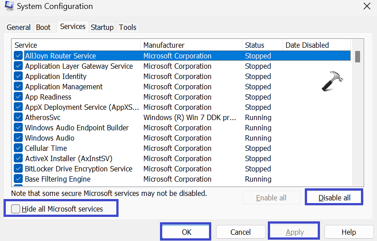This screenshot has height=241, width=377.
Task: Toggle the Cellular Time checkbox
Action: click(18, 148)
